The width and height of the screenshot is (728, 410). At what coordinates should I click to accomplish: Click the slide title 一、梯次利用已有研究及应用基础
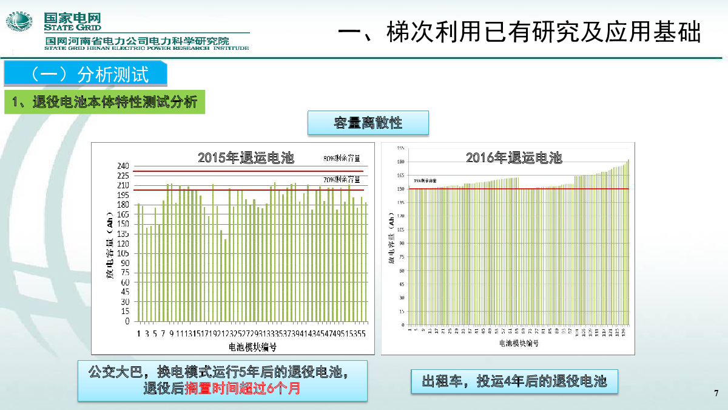[519, 32]
